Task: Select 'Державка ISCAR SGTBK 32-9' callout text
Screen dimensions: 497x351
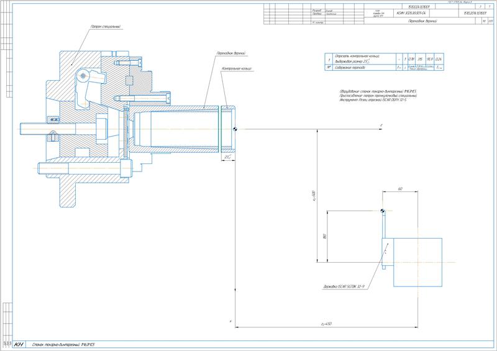Action: tap(344, 286)
